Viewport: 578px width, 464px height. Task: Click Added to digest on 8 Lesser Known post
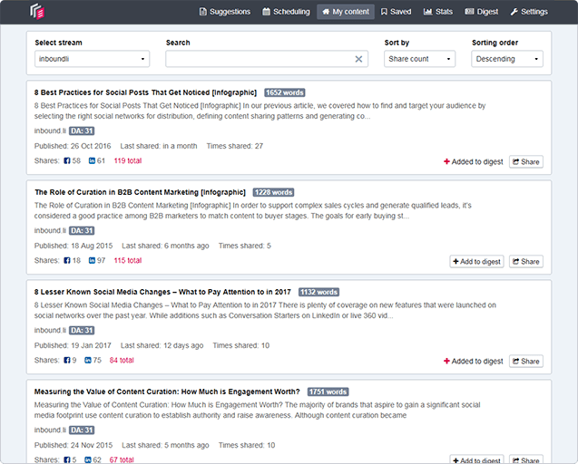pos(474,362)
